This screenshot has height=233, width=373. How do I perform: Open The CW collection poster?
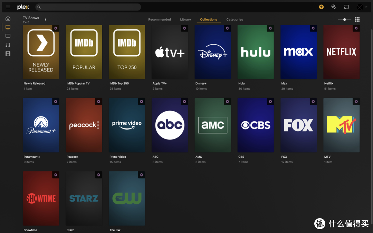[127, 198]
